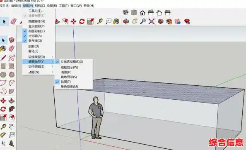Select the Make Component tool in left palette
The image size is (246, 150).
12,40
